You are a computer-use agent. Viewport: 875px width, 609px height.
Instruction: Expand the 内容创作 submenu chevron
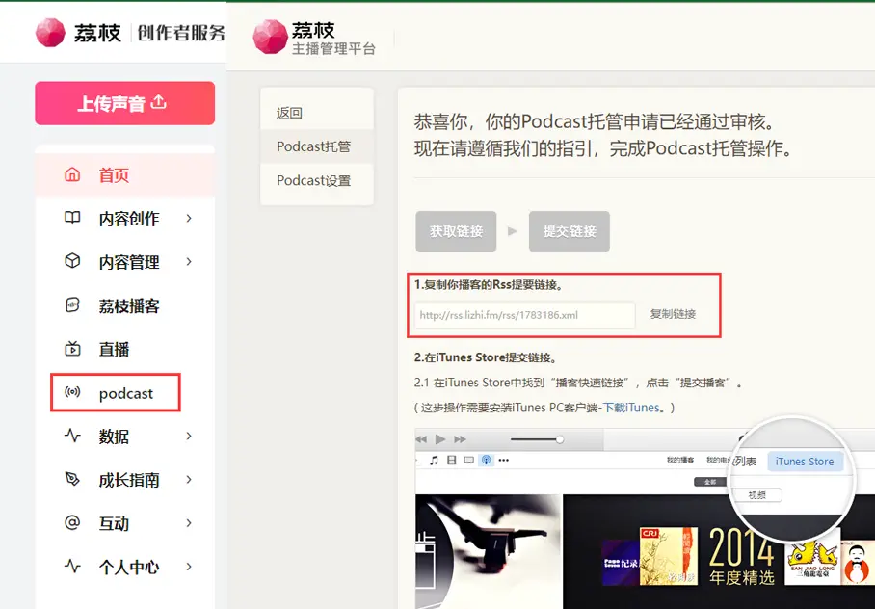click(x=189, y=219)
